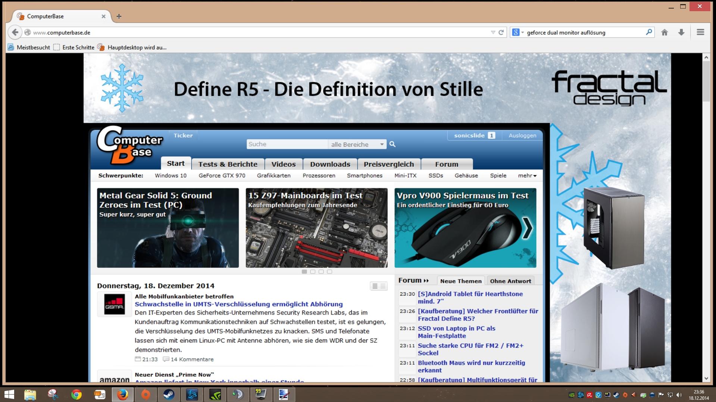Go to the Downloads tab
The image size is (716, 402).
330,164
